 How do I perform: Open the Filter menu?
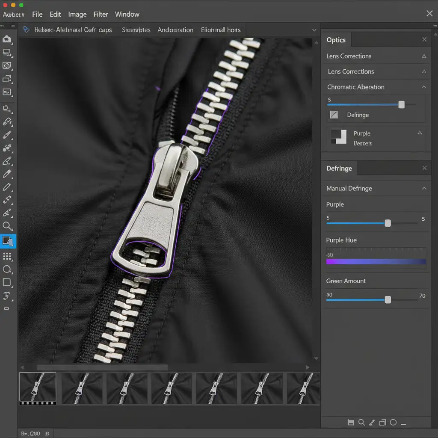[101, 14]
